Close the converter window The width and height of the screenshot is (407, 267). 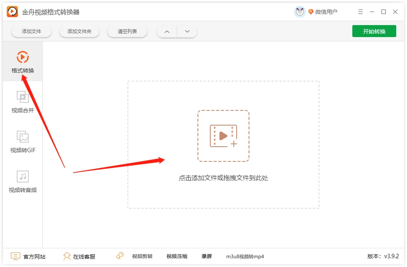click(x=395, y=12)
